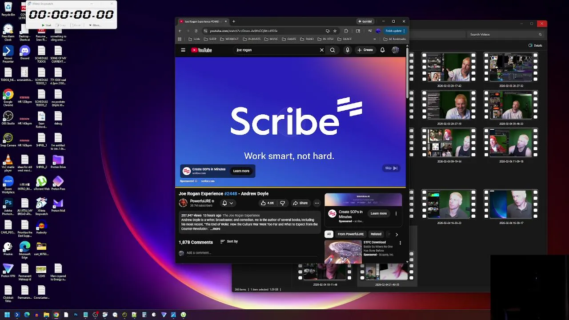Skip the Scribe ad

coord(391,168)
